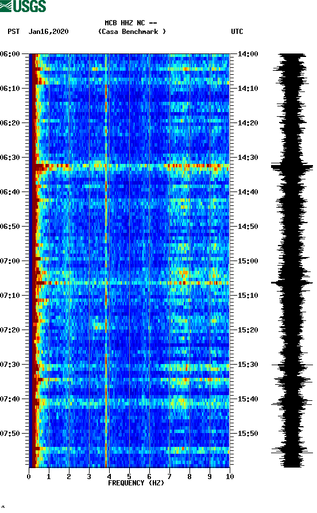This screenshot has height=513, width=317.
Task: Select the Casa Benchmark station name
Action: click(x=132, y=32)
